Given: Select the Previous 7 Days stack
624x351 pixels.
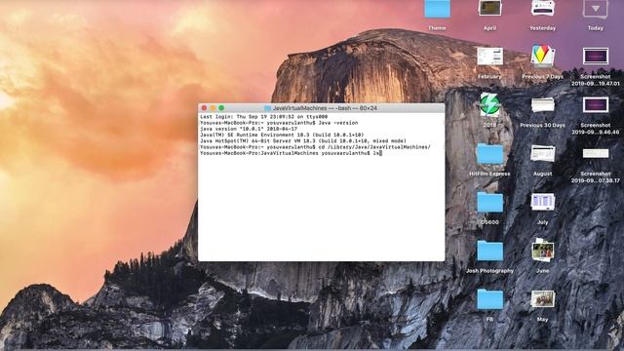Looking at the screenshot, I should (542, 56).
